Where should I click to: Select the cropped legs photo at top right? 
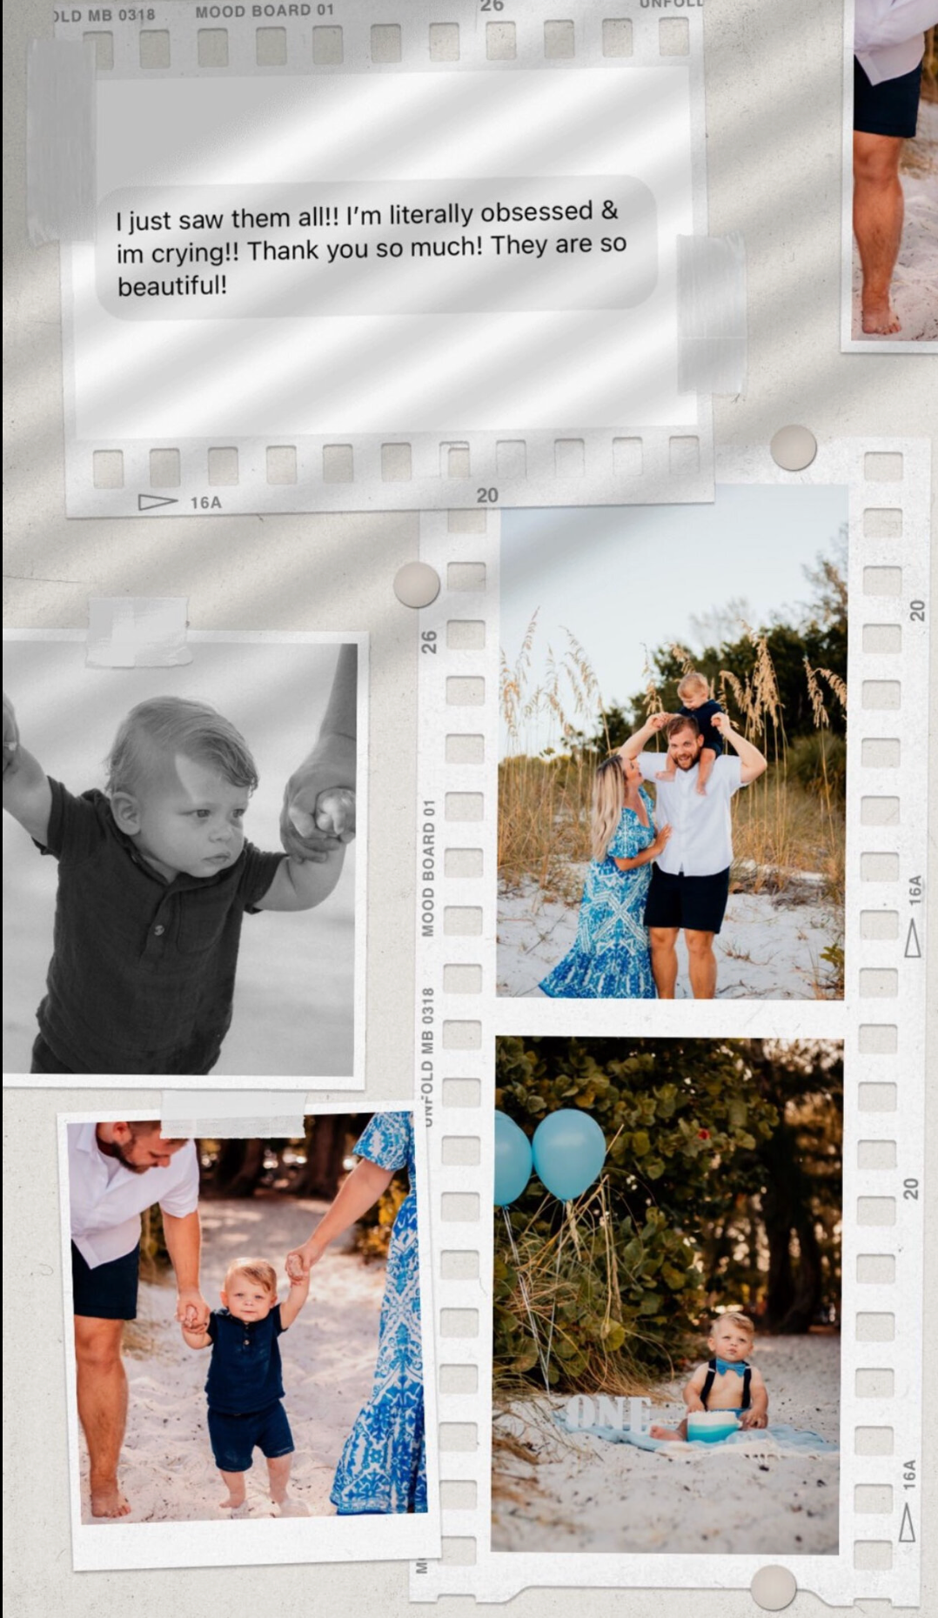(894, 170)
